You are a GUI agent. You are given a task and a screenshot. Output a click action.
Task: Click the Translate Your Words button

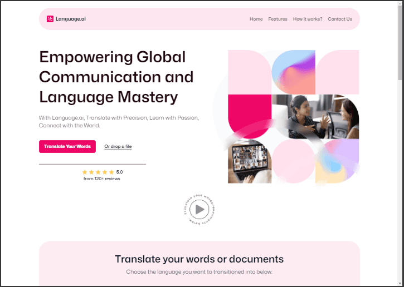click(67, 146)
